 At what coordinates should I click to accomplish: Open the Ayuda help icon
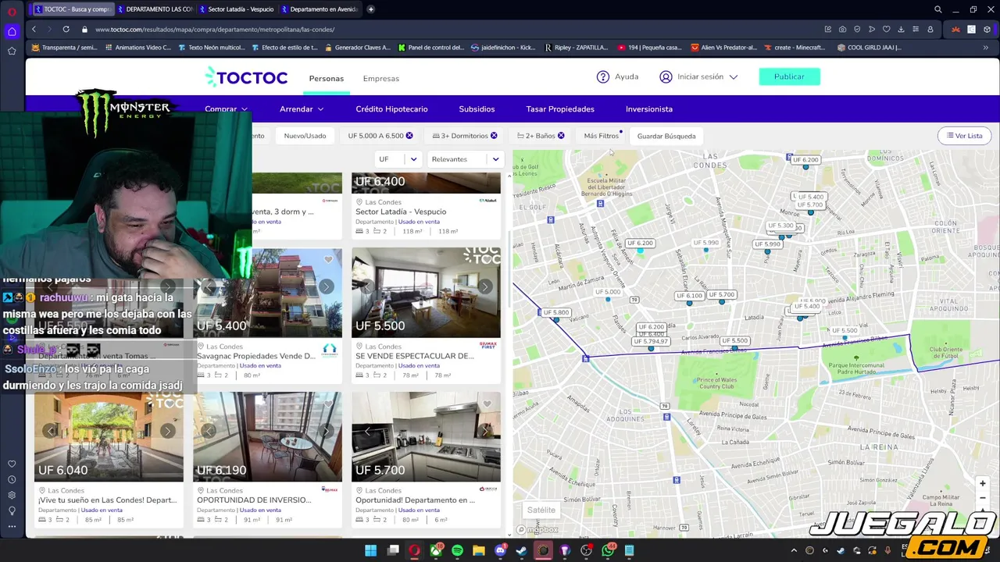603,76
